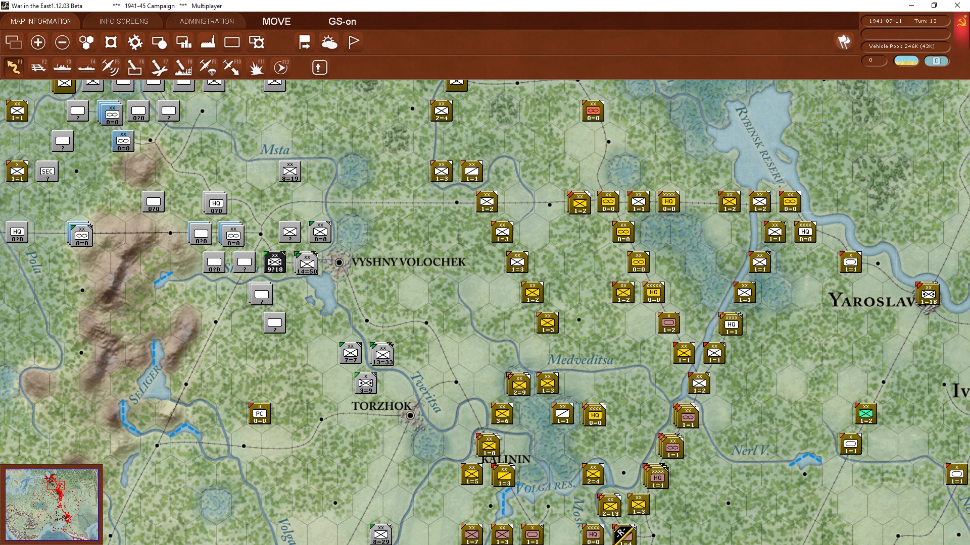Screen dimensions: 970x545
Task: Select the red 0=0 unit at top
Action: pos(593,111)
